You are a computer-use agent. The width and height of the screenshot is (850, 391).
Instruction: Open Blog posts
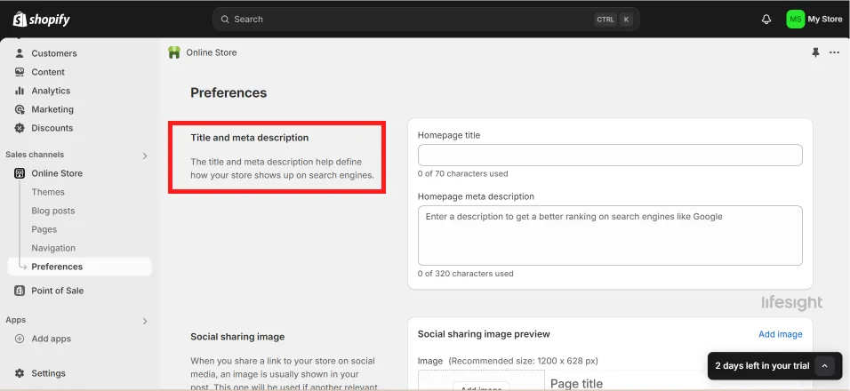pos(53,211)
